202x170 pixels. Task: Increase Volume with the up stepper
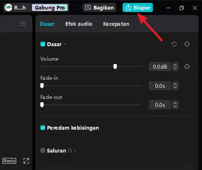click(175, 65)
